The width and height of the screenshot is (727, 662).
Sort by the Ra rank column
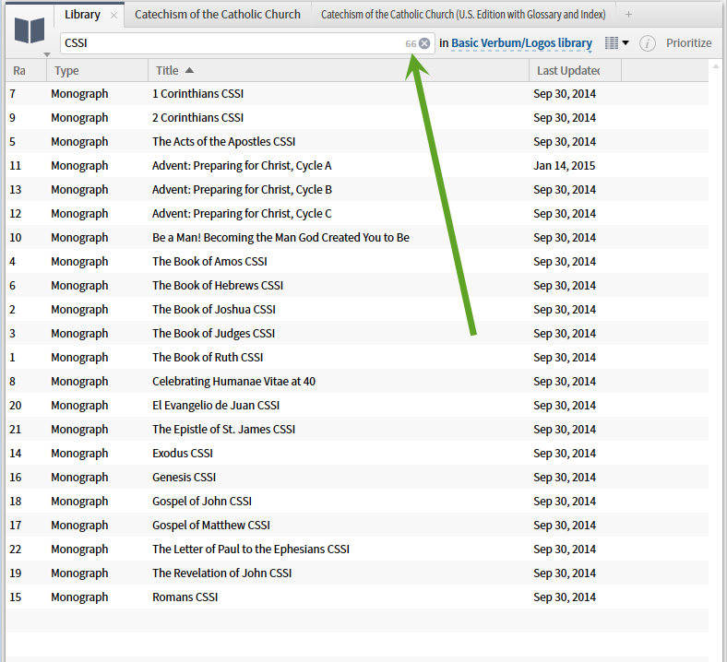coord(26,70)
